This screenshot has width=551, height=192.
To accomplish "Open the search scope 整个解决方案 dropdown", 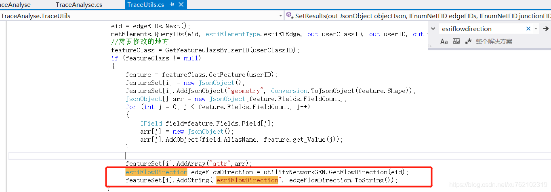I will 494,41.
